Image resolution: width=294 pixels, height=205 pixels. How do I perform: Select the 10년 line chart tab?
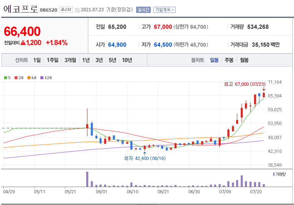click(x=127, y=60)
